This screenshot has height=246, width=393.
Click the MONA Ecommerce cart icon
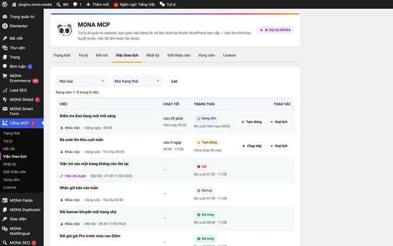(x=5, y=75)
